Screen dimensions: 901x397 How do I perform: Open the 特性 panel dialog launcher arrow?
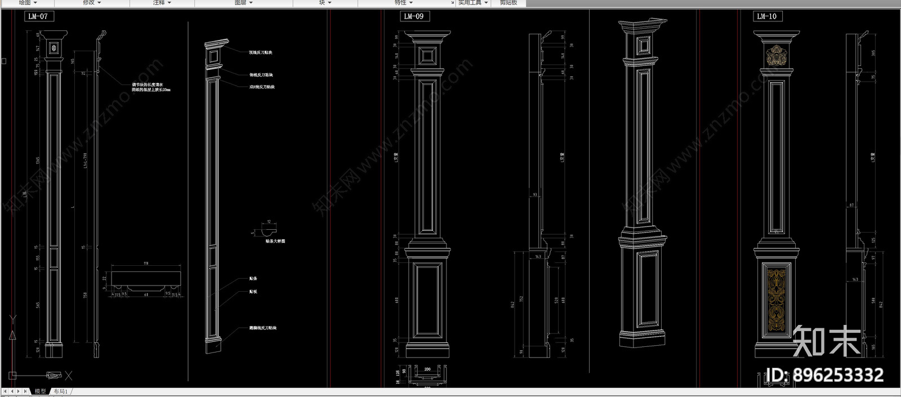click(x=452, y=3)
